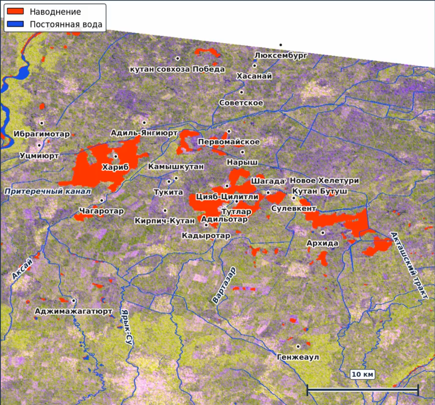The image size is (435, 405).
Task: Click the Кутан Бутуш label
Action: (x=320, y=191)
